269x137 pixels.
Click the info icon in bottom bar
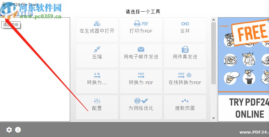18,130
